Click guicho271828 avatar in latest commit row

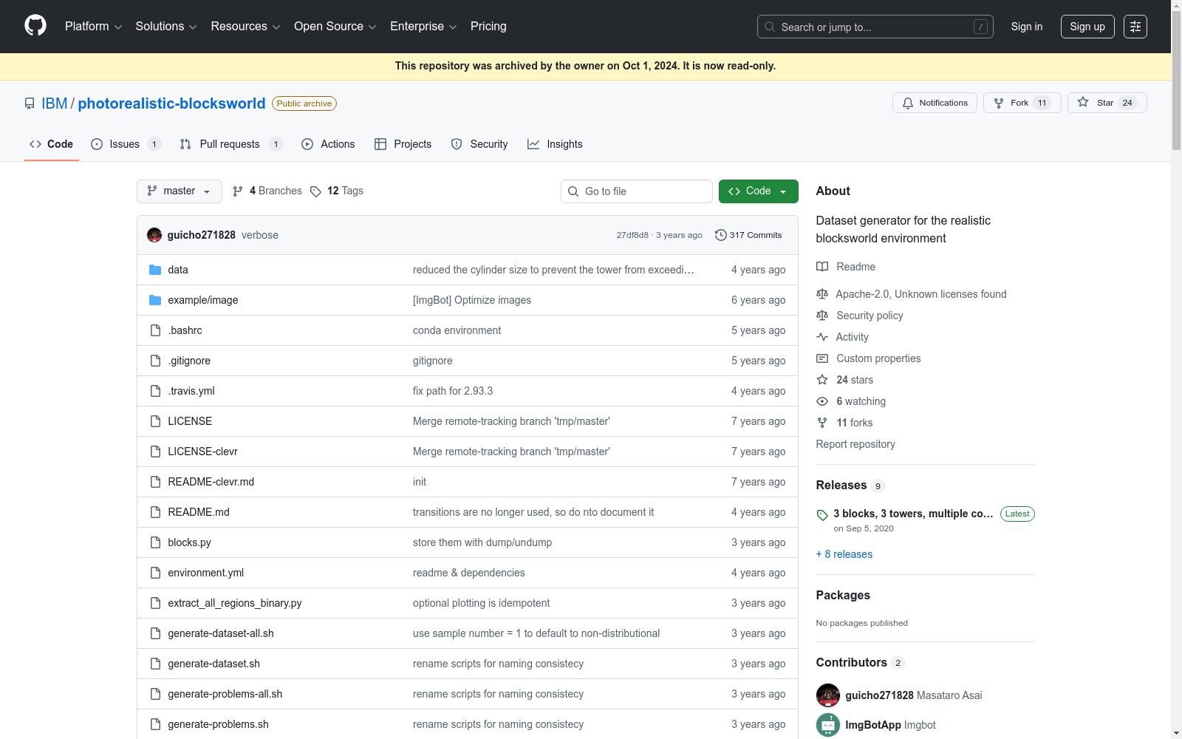(x=154, y=235)
